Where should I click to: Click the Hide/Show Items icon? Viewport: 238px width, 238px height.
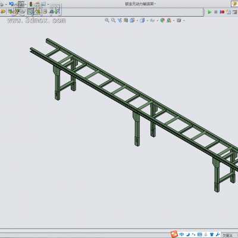(x=152, y=20)
